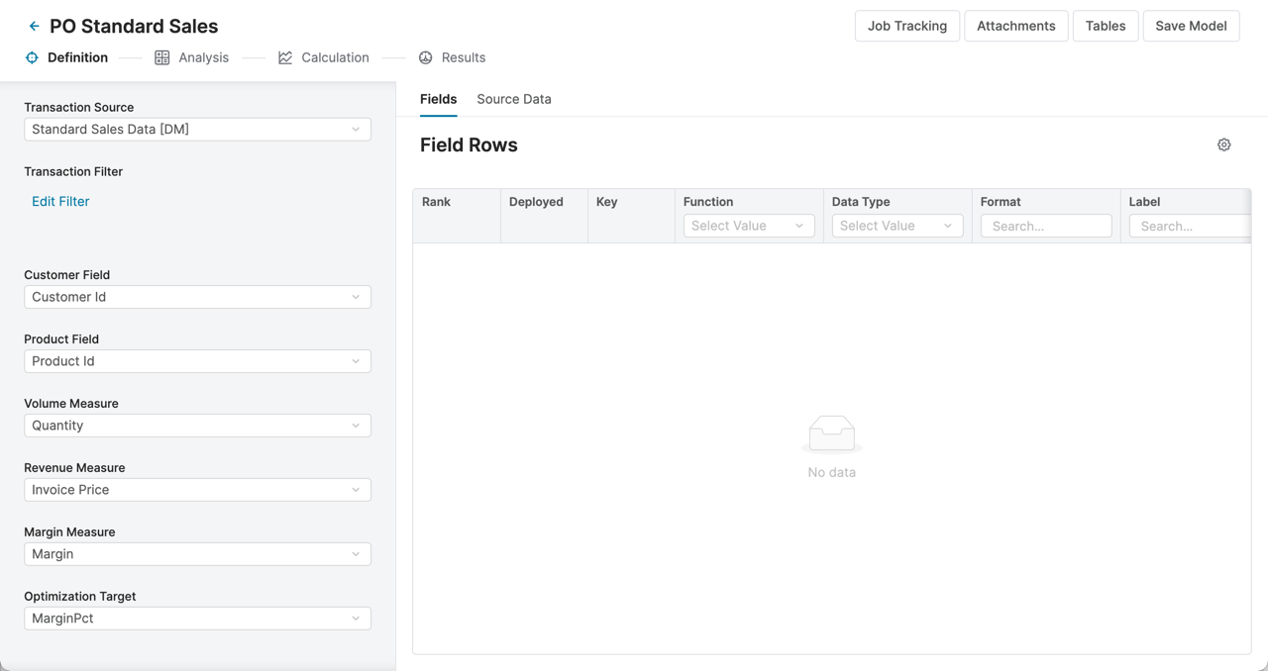This screenshot has width=1268, height=671.
Task: Select the Fields tab
Action: (438, 99)
